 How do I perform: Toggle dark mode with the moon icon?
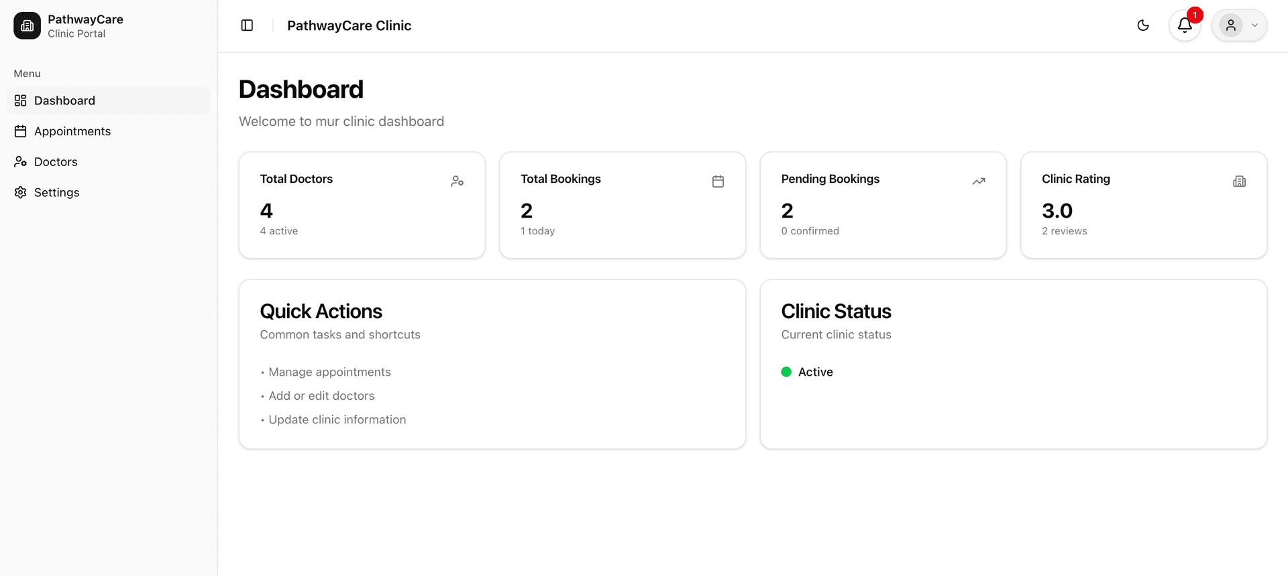(x=1143, y=25)
